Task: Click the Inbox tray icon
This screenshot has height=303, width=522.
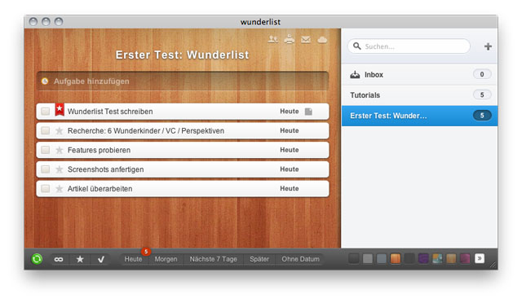Action: tap(355, 74)
